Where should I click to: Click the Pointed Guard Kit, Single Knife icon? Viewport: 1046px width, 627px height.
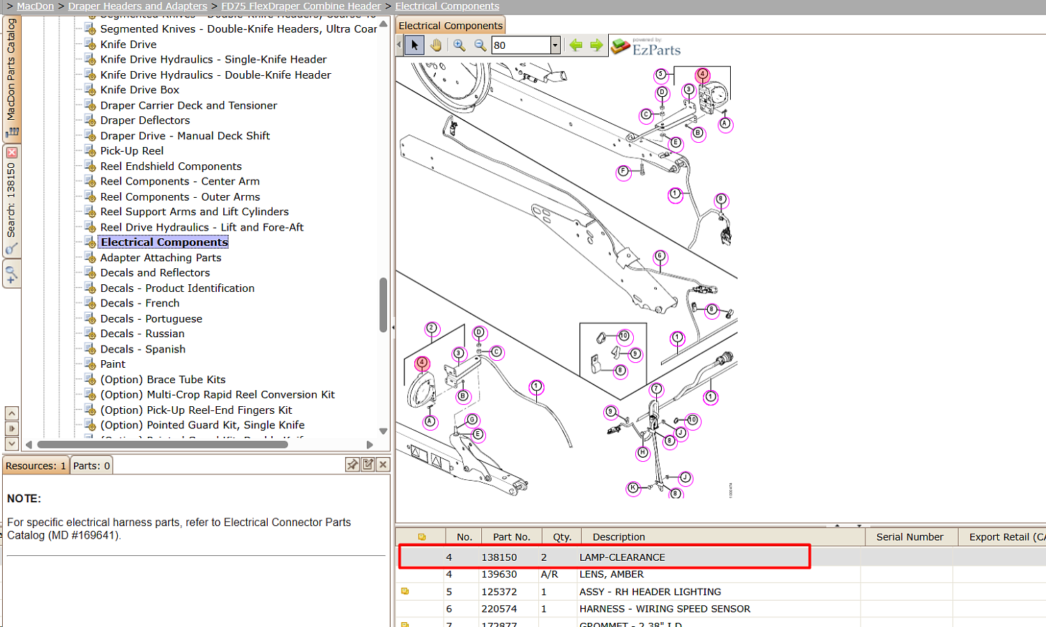pyautogui.click(x=91, y=424)
